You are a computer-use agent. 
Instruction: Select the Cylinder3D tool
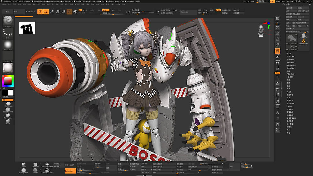[303, 36]
